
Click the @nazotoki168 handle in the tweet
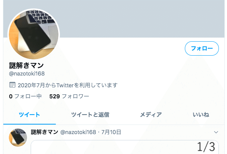click(x=78, y=132)
